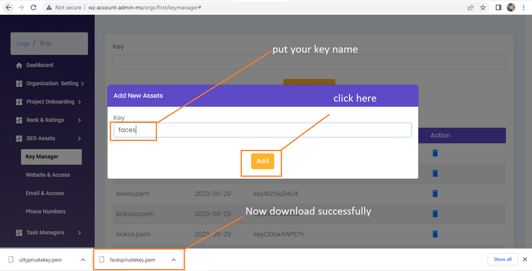Open options arrow for uttyprivatekey.pem download
532x271 pixels.
(82, 260)
